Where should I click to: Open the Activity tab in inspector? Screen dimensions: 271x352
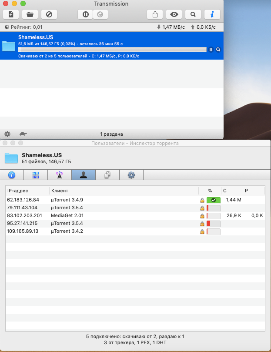click(x=36, y=175)
